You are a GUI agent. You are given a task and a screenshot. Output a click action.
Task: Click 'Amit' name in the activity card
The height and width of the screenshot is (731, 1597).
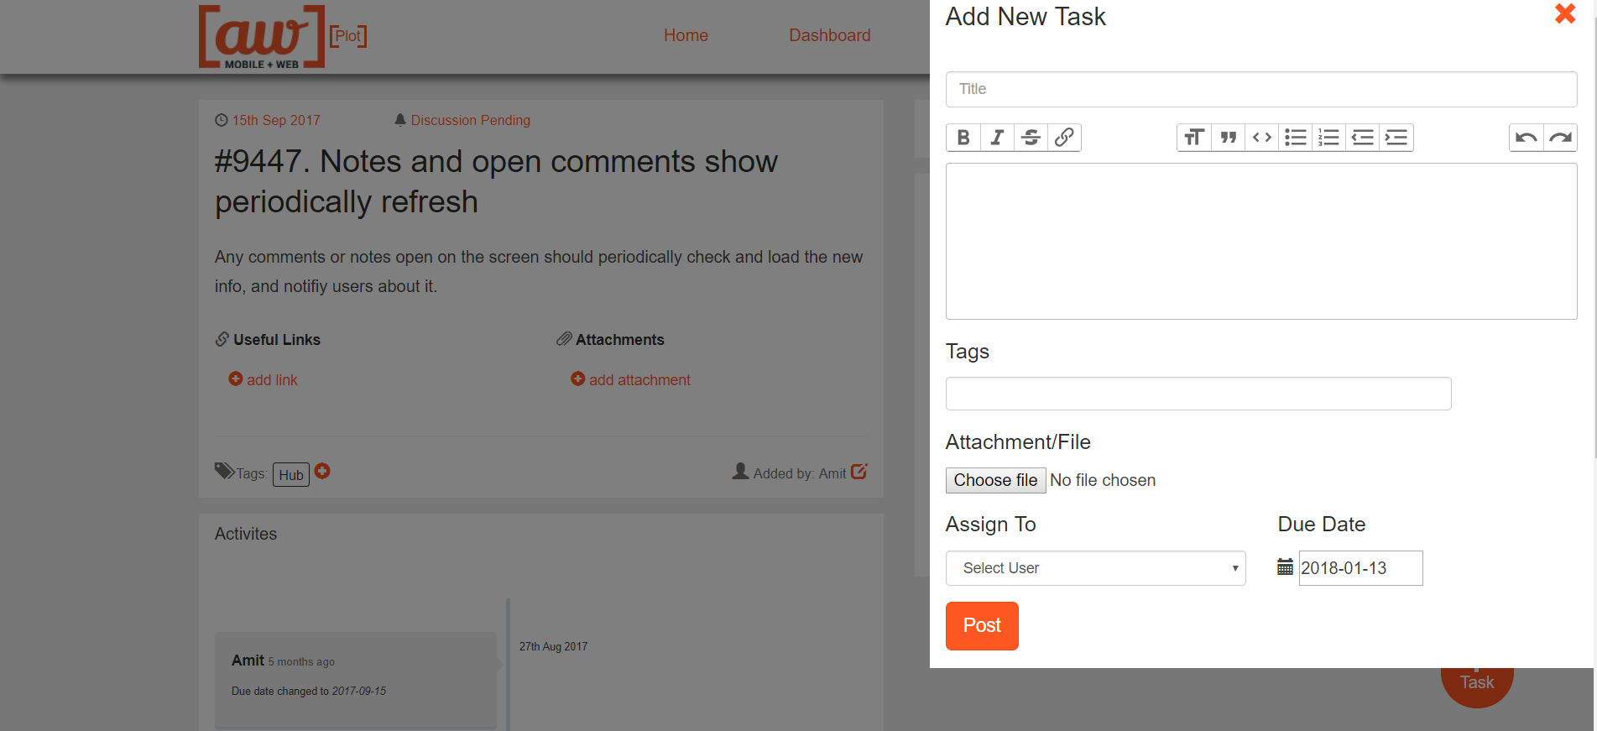coord(248,661)
